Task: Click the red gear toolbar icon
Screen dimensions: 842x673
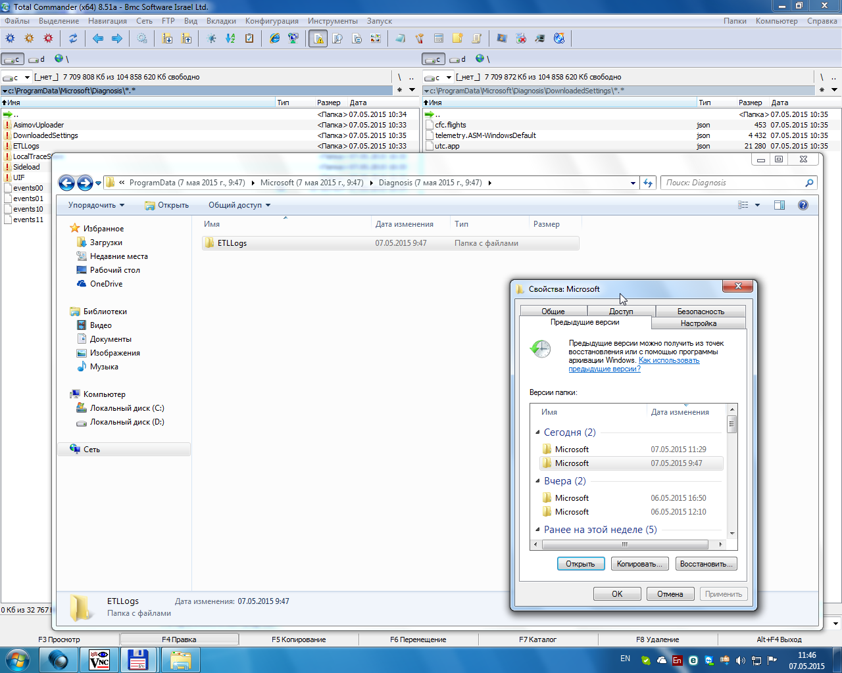Action: pos(48,39)
